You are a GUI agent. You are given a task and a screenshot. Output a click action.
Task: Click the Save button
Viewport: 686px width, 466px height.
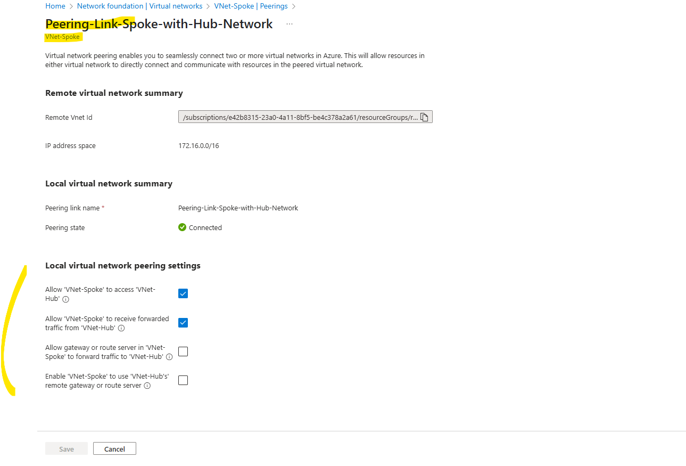[x=67, y=449]
